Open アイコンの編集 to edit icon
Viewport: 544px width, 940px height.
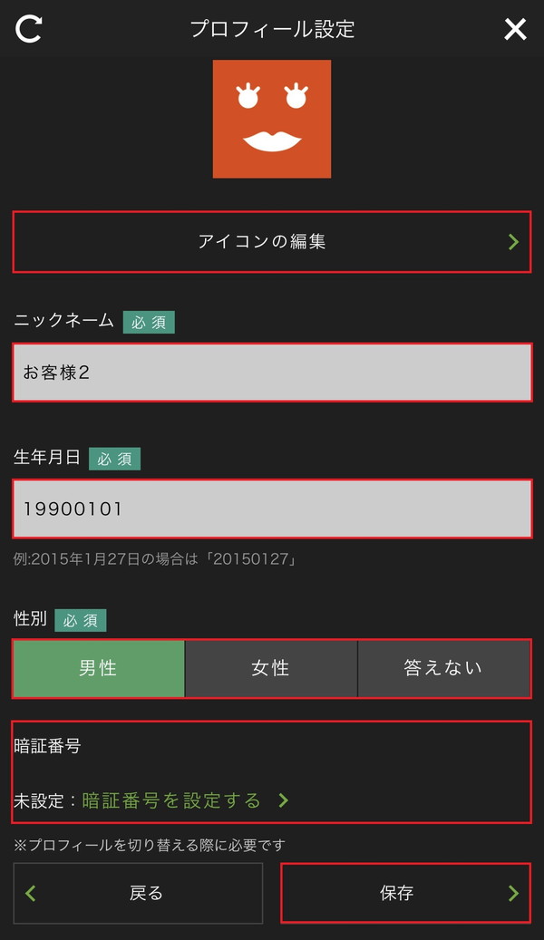pos(272,242)
